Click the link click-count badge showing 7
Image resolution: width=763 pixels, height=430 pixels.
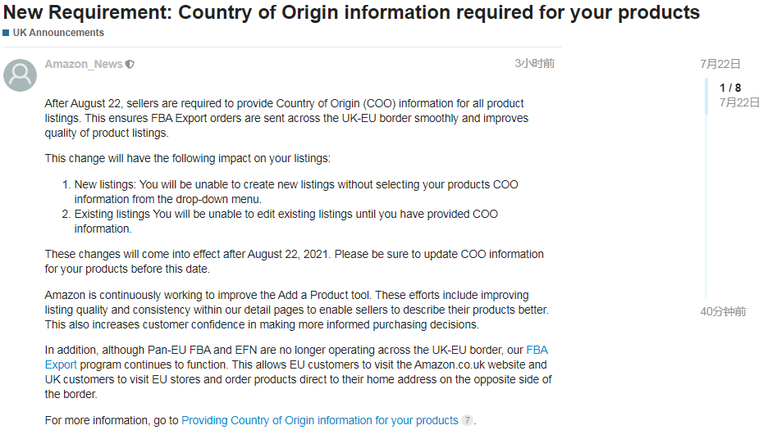[467, 420]
